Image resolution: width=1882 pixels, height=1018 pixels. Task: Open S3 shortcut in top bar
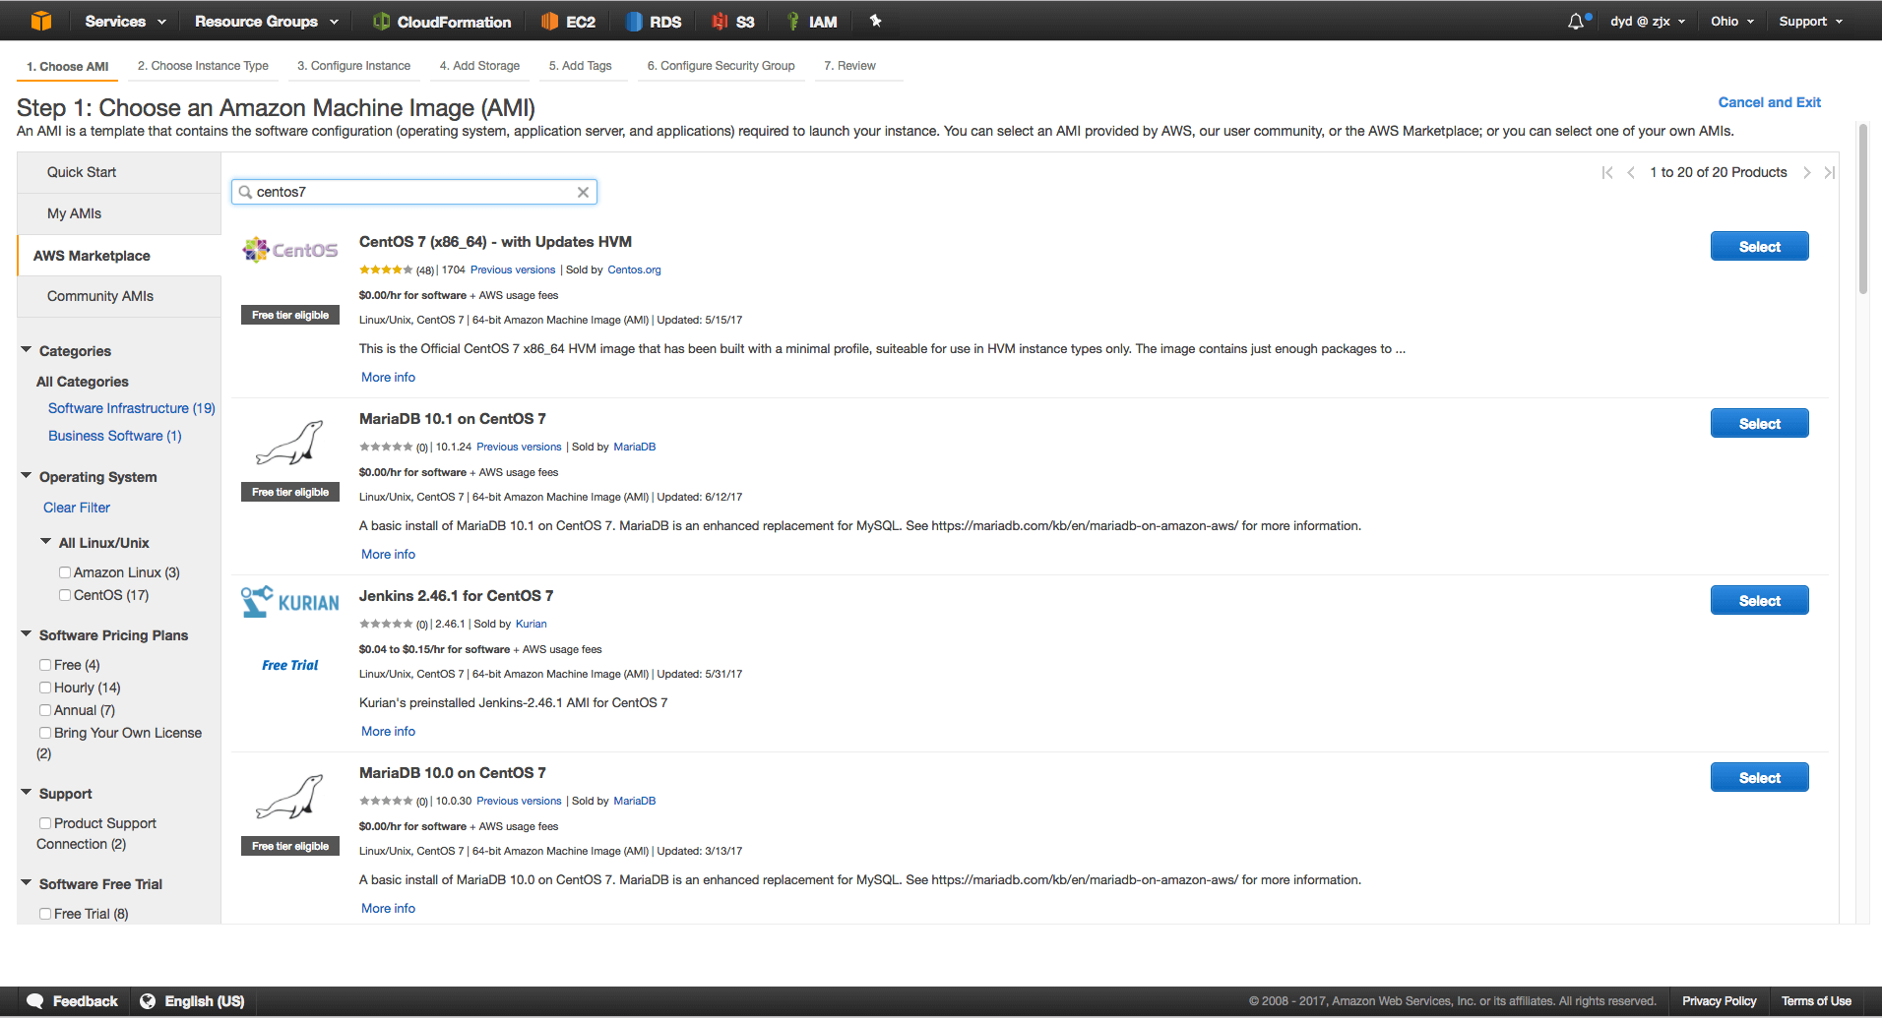point(733,22)
